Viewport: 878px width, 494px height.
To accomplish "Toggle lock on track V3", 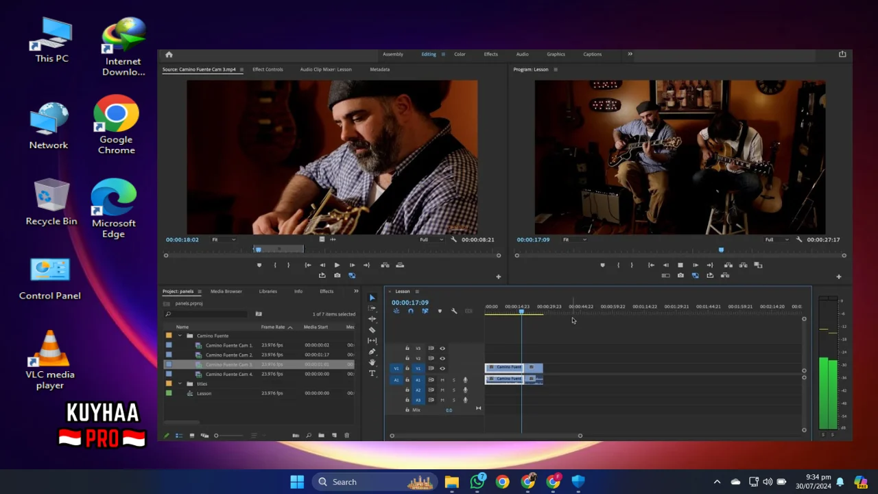I will (x=407, y=349).
